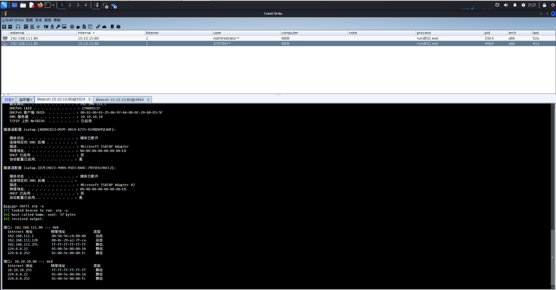Sort sessions by pid column

point(495,33)
